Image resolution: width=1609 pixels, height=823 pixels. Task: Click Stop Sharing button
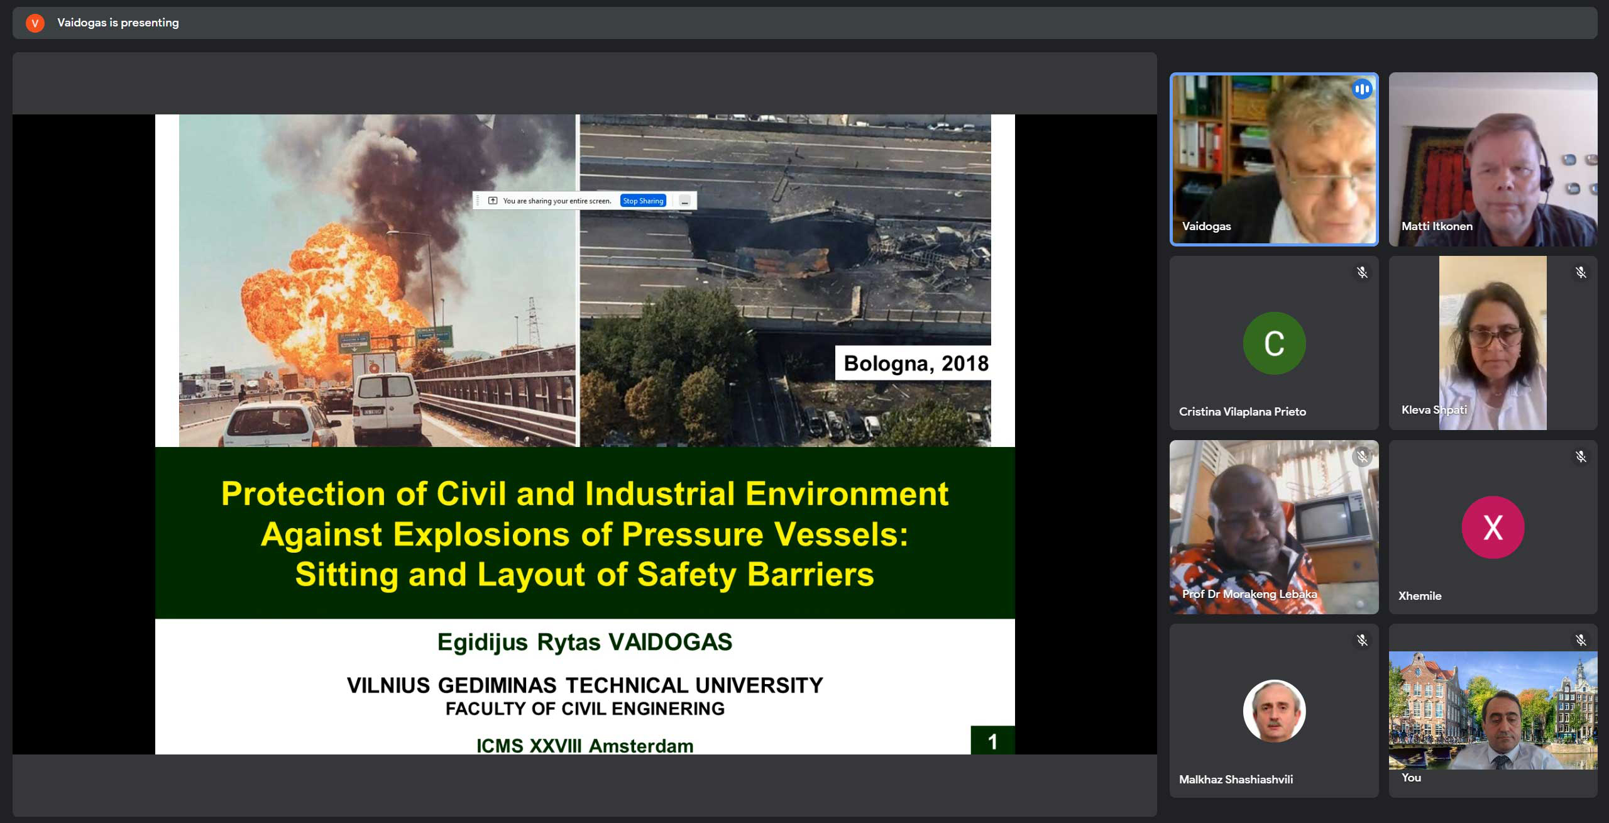(x=643, y=201)
